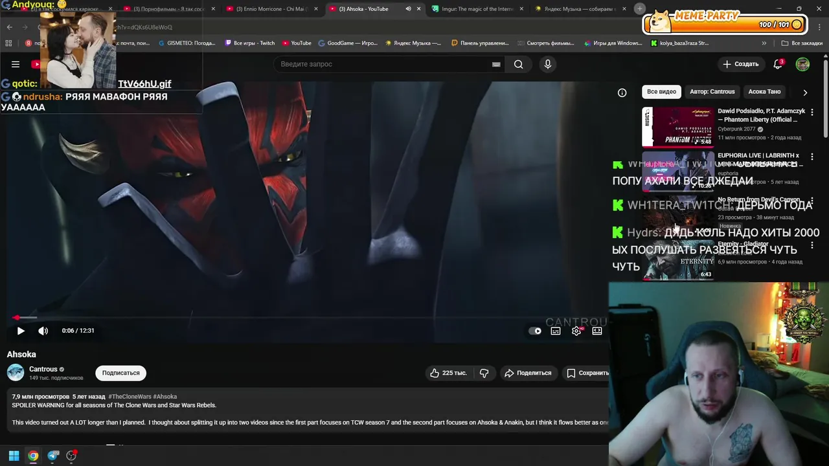Screen dimensions: 829x466
Task: Open the Cantrous channel avatar
Action: click(x=16, y=373)
